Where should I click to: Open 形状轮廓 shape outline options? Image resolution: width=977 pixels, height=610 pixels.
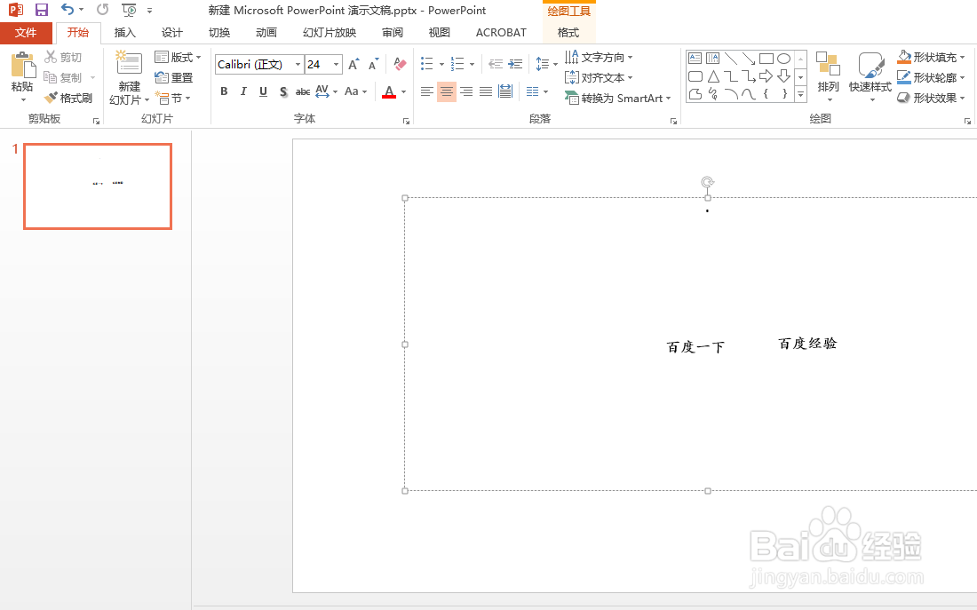tap(932, 78)
